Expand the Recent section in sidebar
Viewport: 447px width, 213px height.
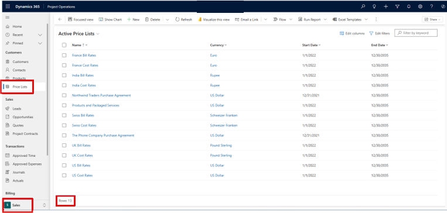click(x=40, y=35)
